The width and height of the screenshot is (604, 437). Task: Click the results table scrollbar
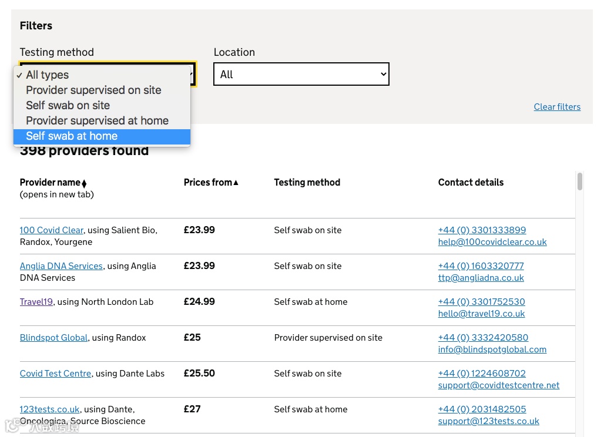point(580,181)
